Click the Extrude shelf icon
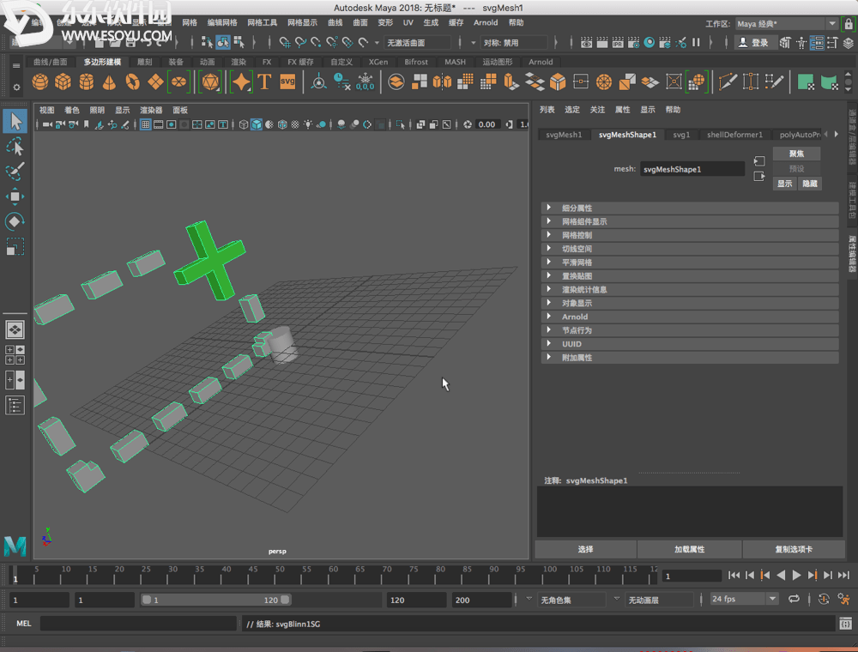The width and height of the screenshot is (858, 652). click(511, 82)
